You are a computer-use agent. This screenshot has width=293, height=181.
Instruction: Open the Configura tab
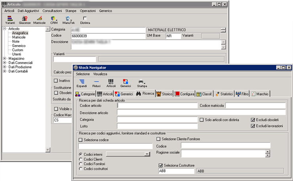pyautogui.click(x=185, y=94)
